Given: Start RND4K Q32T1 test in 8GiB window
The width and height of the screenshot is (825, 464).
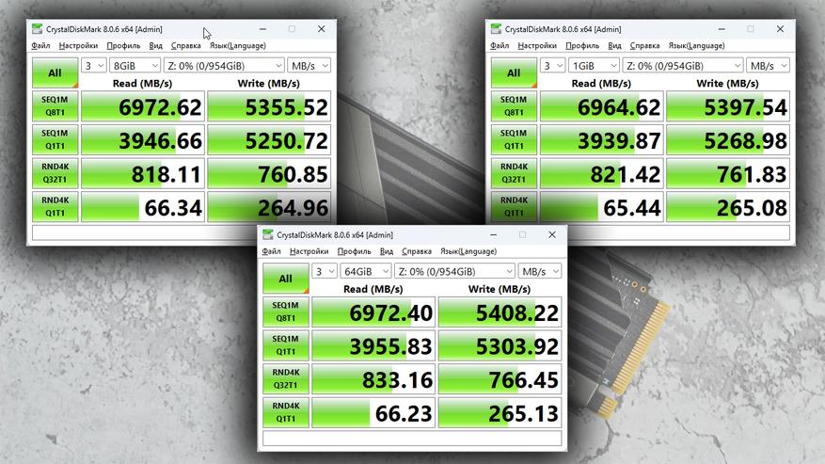Looking at the screenshot, I should [x=55, y=173].
